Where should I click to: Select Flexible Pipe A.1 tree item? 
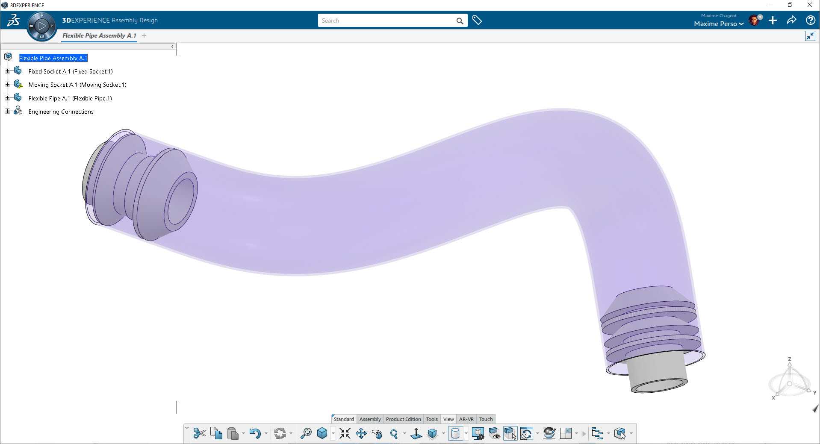pos(70,98)
